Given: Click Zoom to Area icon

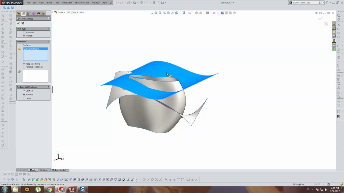Looking at the screenshot, I should 160,13.
